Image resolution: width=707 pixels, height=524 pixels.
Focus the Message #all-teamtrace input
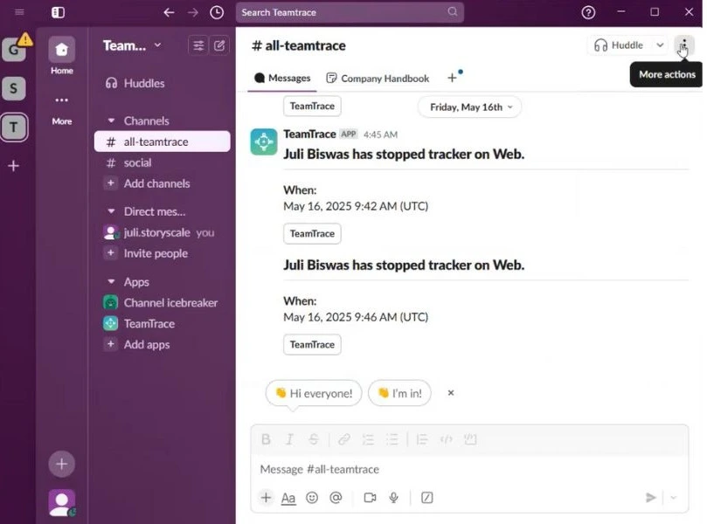tap(469, 470)
